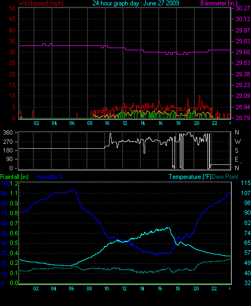Screen dimensions: 251x306
Task: Click the E compass direction label
Action: [236, 159]
